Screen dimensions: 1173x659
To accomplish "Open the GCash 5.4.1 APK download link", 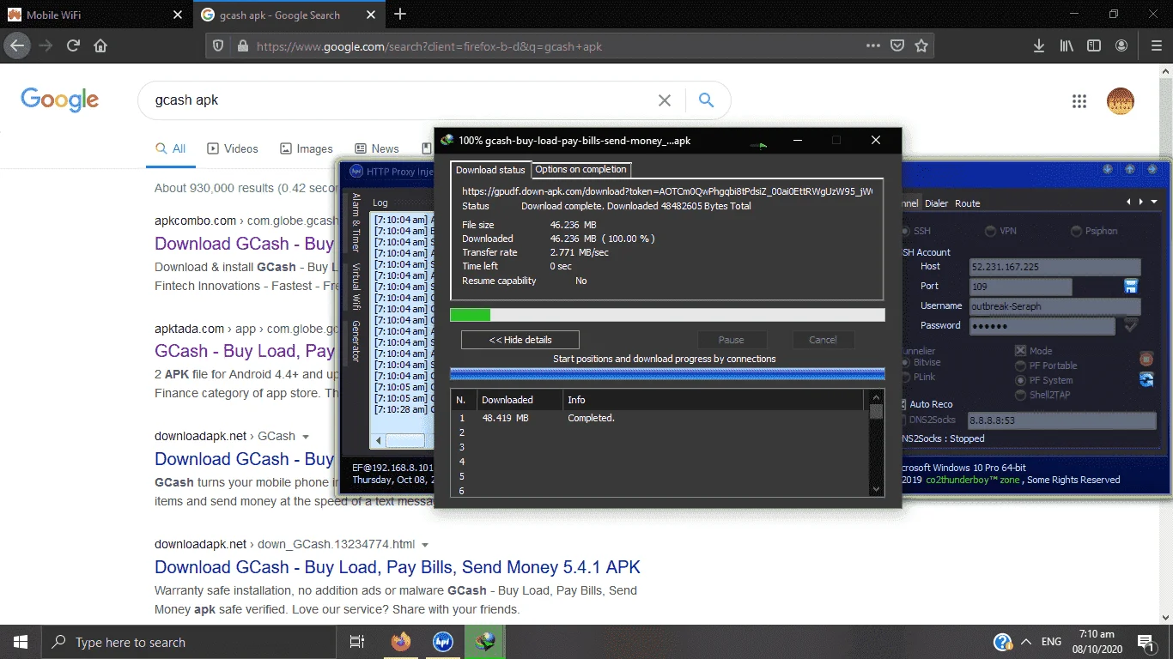I will pyautogui.click(x=398, y=567).
